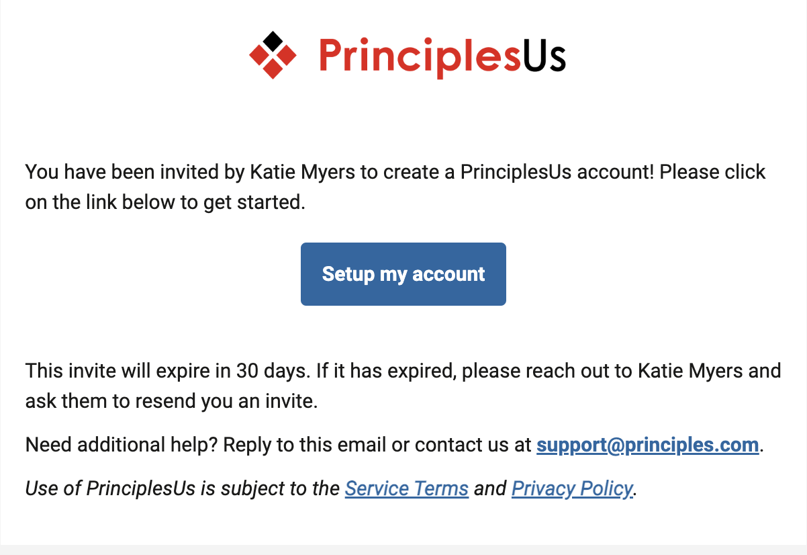View the Privacy Policy link
Image resolution: width=807 pixels, height=555 pixels.
coord(572,488)
